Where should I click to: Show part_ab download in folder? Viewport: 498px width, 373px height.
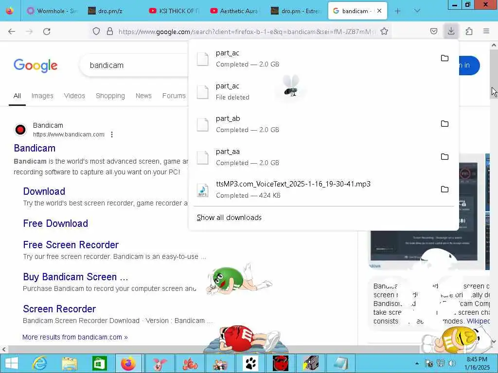point(445,124)
